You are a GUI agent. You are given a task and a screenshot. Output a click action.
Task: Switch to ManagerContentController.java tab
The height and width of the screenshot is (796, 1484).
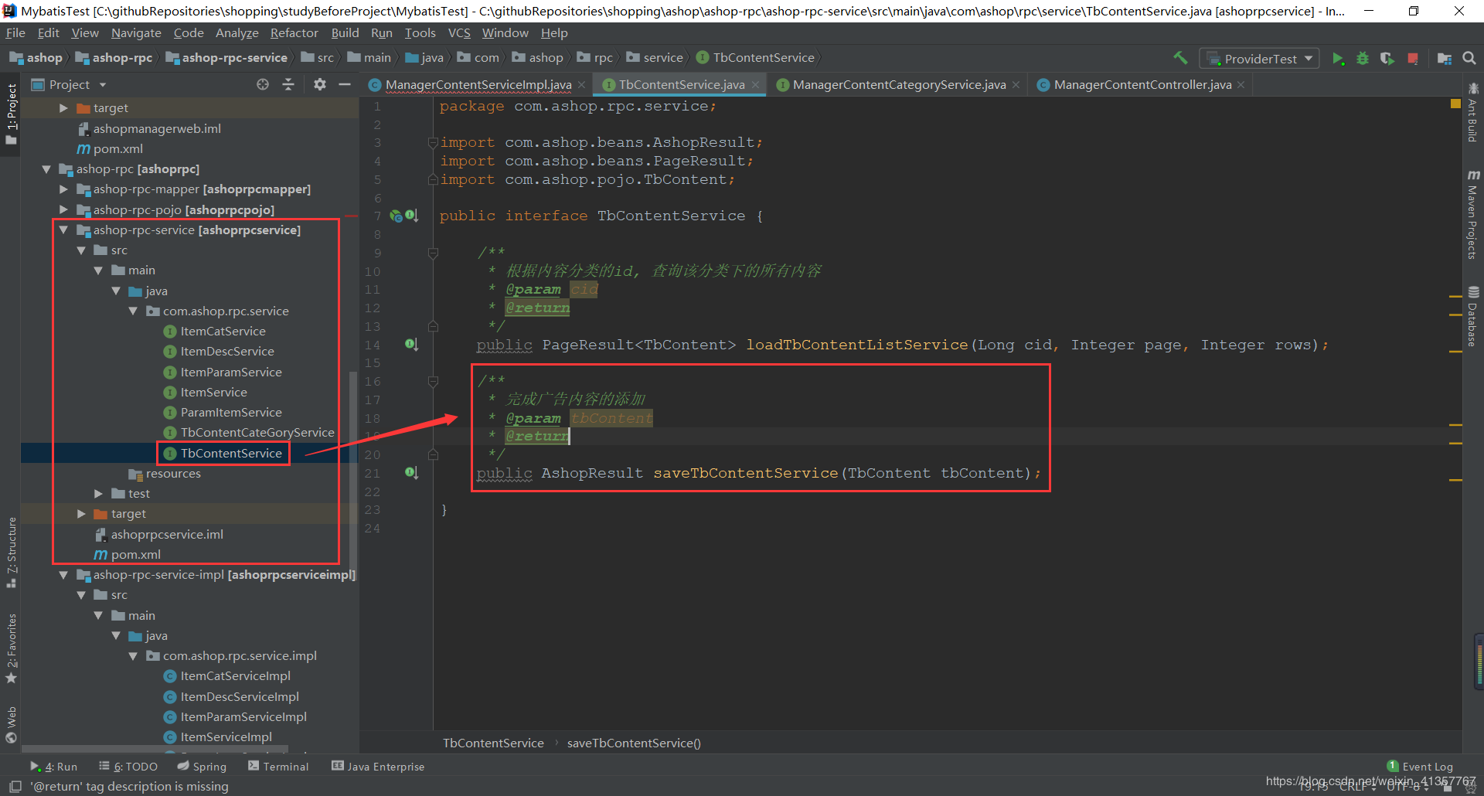(1142, 85)
